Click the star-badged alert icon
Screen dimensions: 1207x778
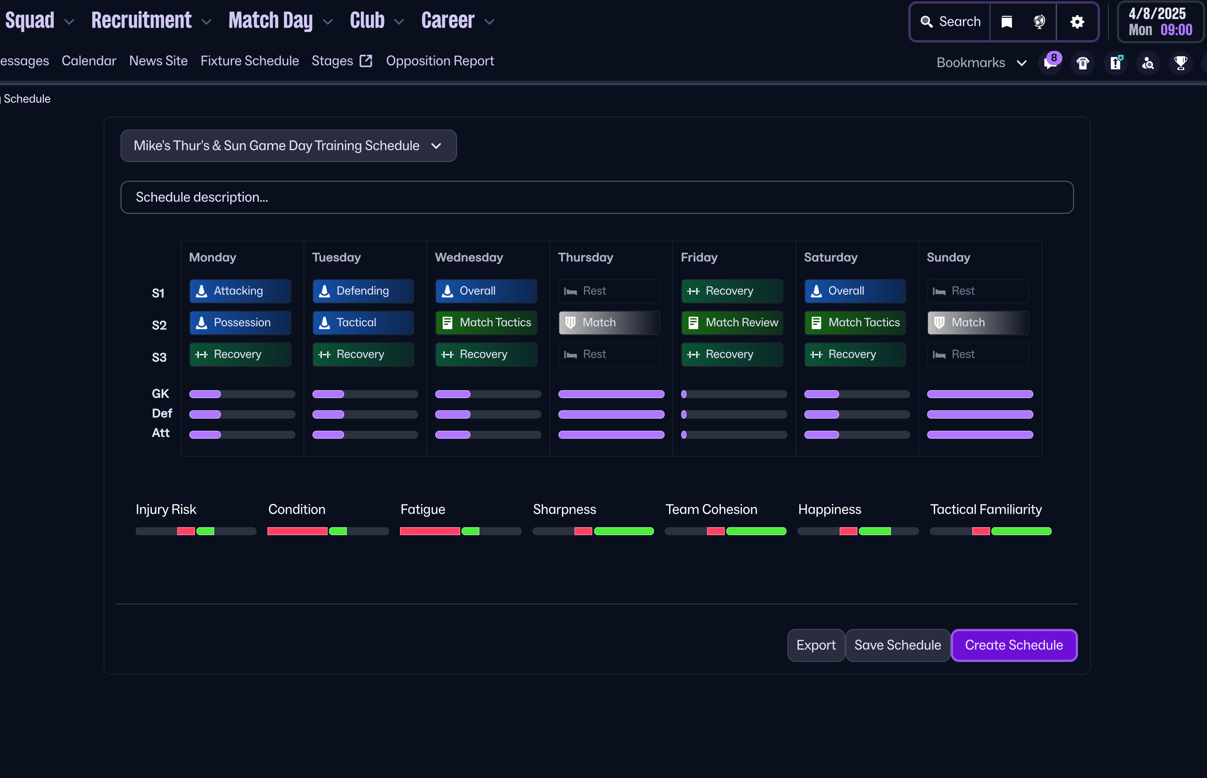[x=1115, y=63]
